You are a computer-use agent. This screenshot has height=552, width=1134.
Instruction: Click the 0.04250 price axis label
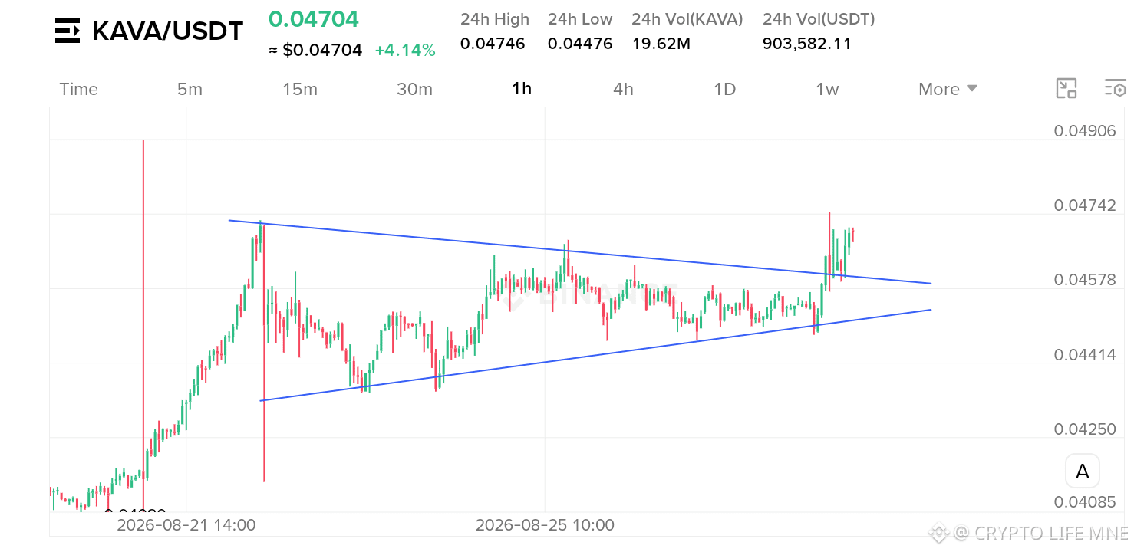coord(1085,429)
